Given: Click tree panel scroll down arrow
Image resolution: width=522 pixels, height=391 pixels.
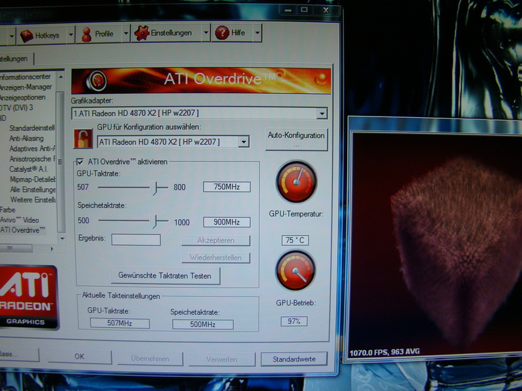Looking at the screenshot, I should pos(61,239).
